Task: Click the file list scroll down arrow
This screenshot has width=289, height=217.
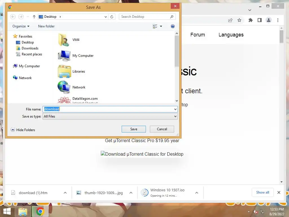Action: pos(177,101)
